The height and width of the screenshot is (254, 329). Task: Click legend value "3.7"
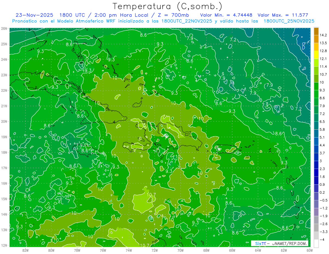tap(322, 153)
